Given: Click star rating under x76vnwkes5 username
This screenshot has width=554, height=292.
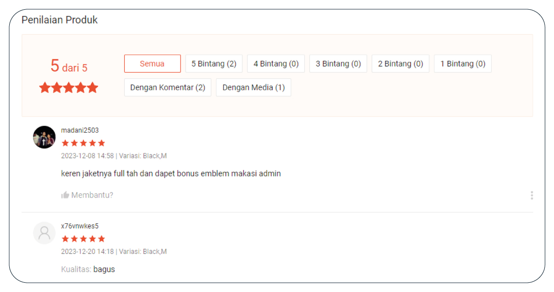Looking at the screenshot, I should pyautogui.click(x=83, y=239).
